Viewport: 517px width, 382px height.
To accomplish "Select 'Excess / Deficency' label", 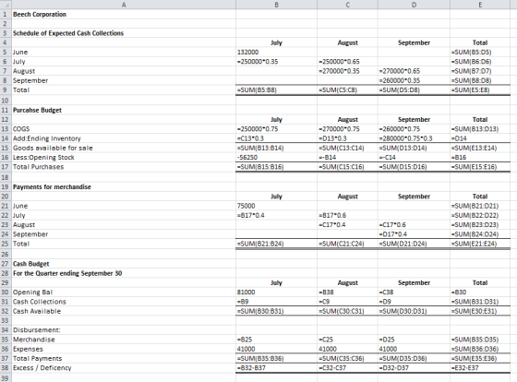I will [124, 368].
